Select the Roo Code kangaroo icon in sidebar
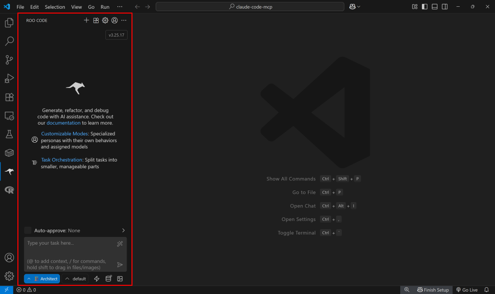The width and height of the screenshot is (495, 294). (x=9, y=171)
